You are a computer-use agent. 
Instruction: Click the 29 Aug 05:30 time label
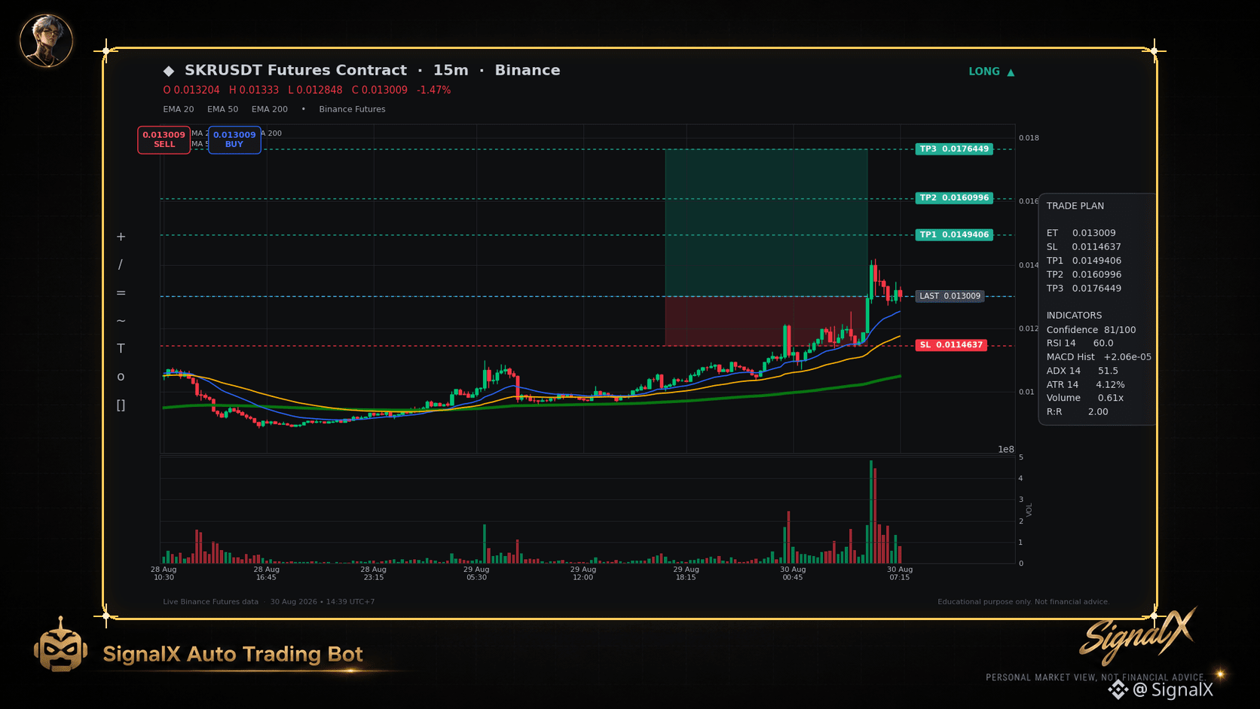[476, 573]
